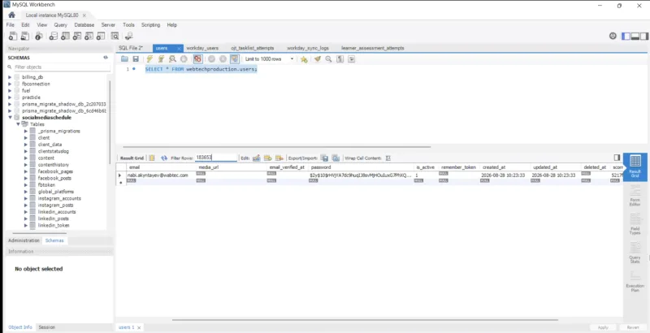Viewport: 650px width, 333px height.
Task: Expand the practicle schema
Action: point(10,97)
